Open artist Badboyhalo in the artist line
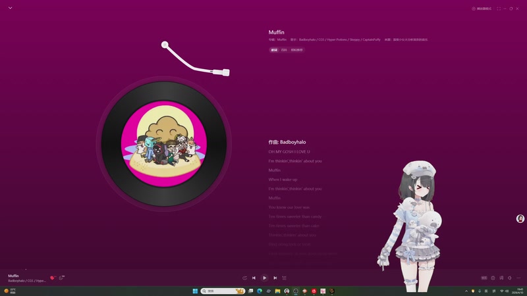Viewport: 527px width, 296px height. pyautogui.click(x=307, y=39)
